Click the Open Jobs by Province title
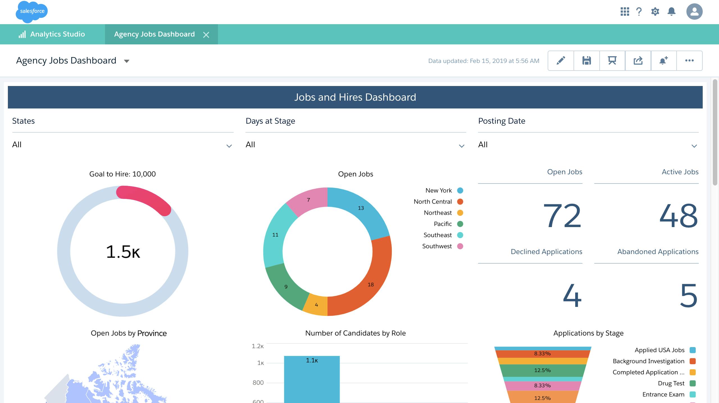Viewport: 719px width, 403px height. pyautogui.click(x=129, y=333)
